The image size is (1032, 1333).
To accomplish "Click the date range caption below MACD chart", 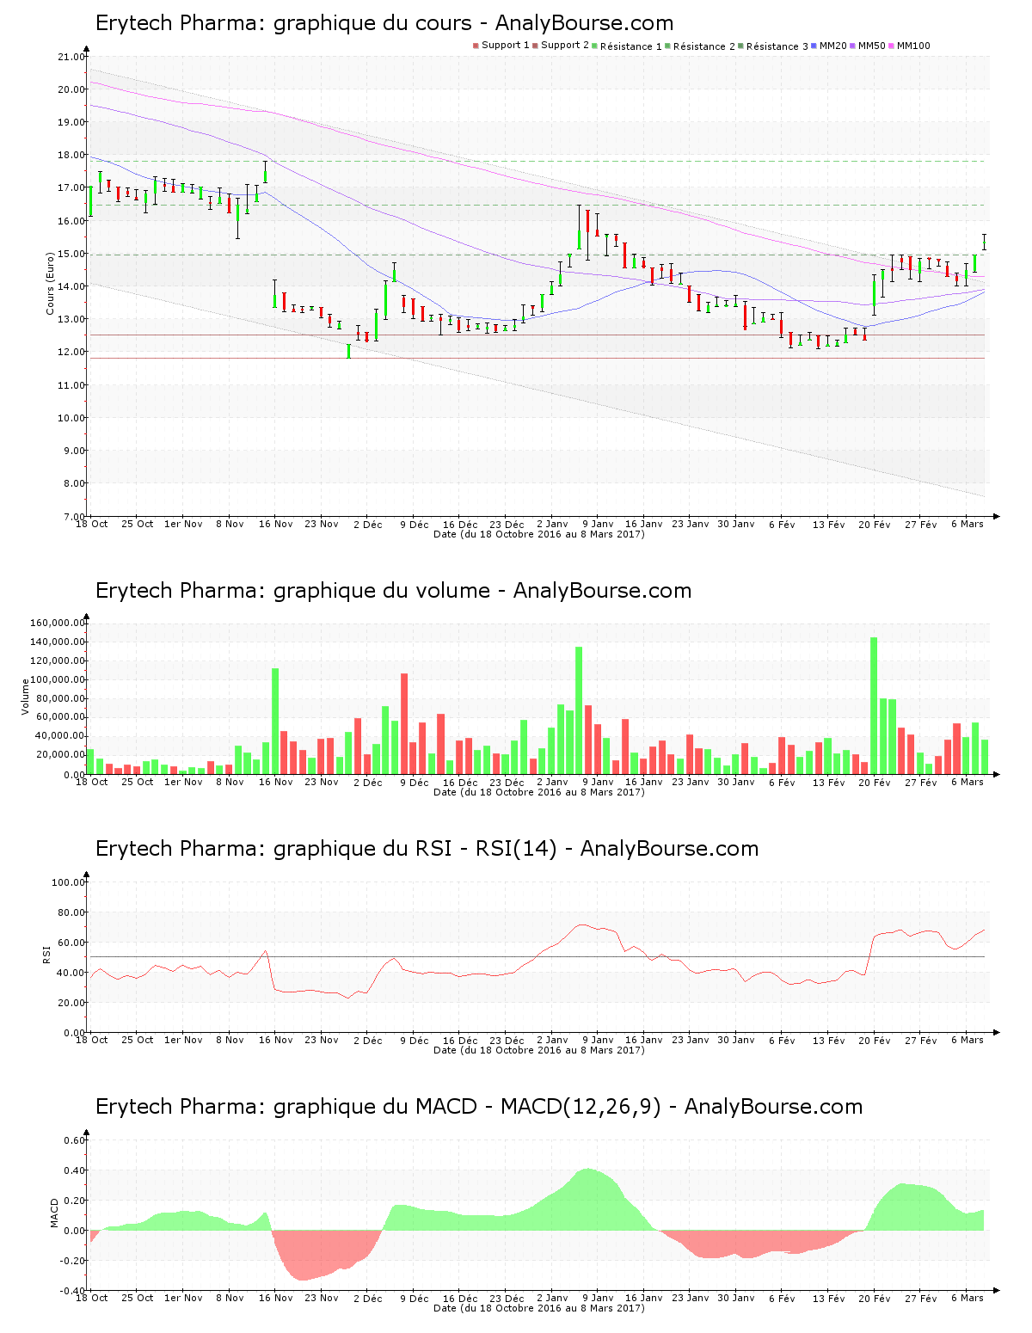I will coord(539,1308).
